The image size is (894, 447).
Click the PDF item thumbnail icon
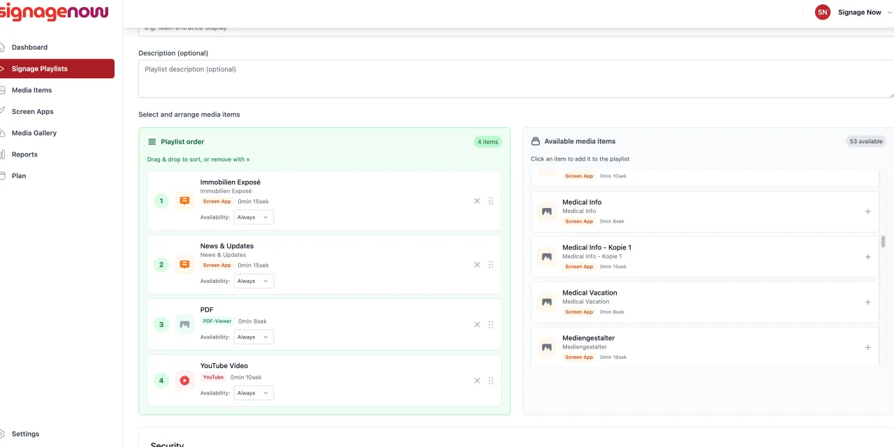(184, 325)
